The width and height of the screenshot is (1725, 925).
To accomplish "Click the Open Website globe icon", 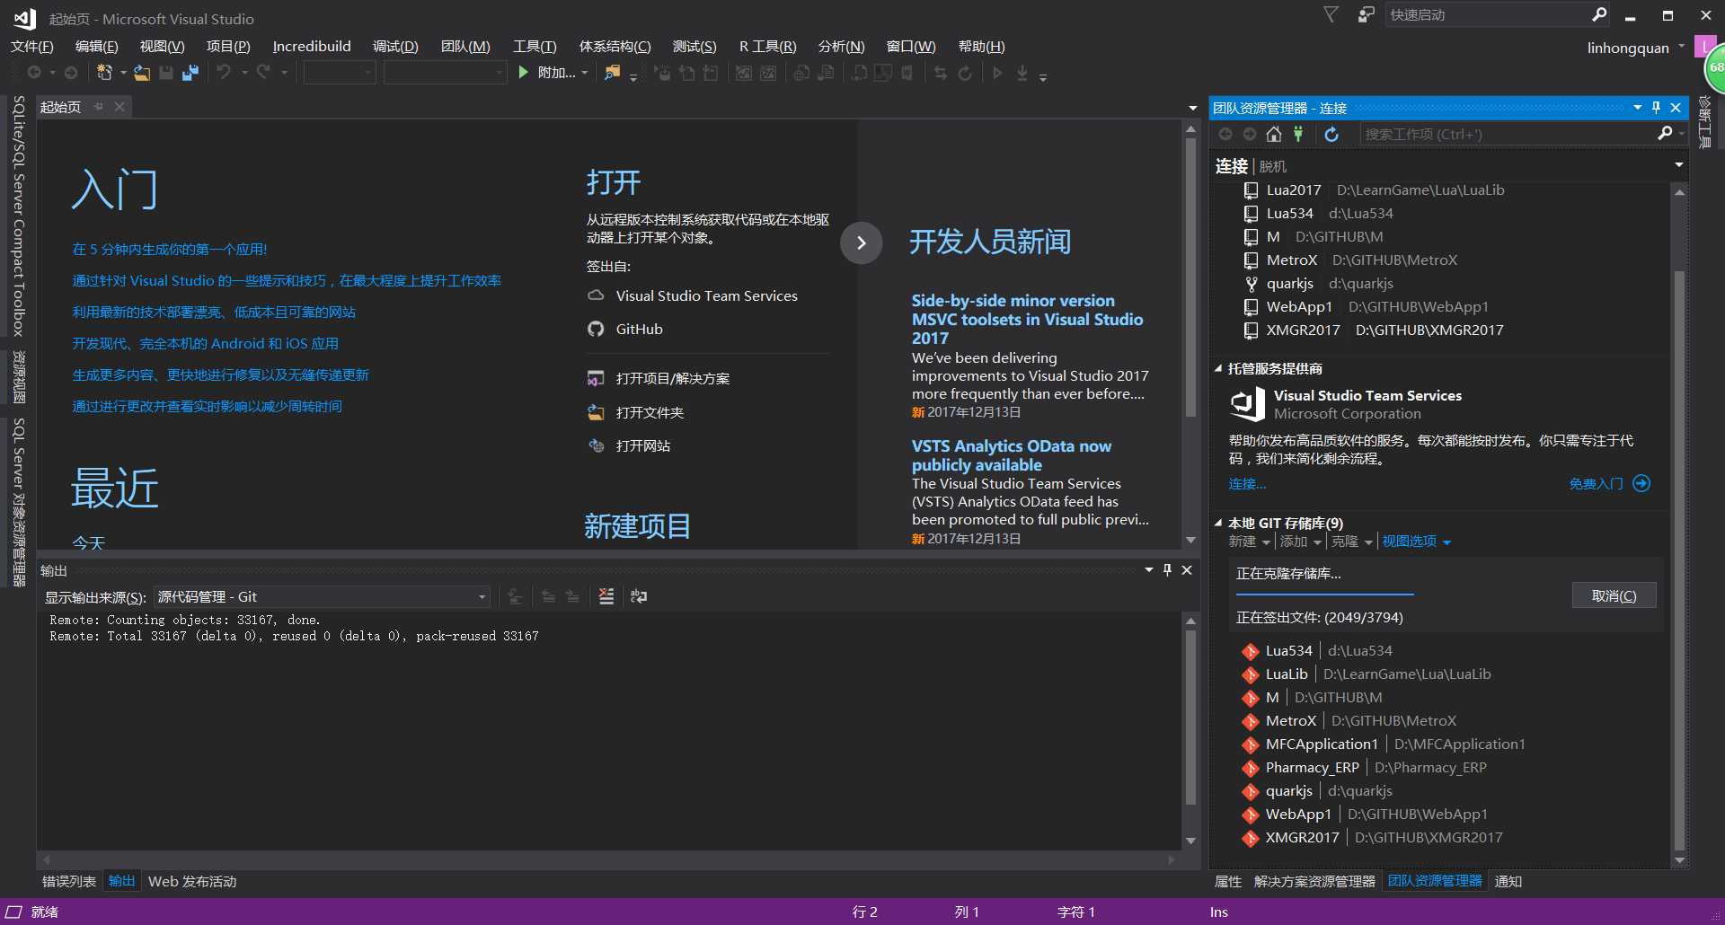I will point(596,445).
